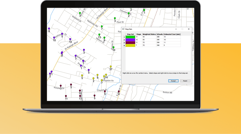This screenshot has height=134, width=241.
Task: Select the yellow stop pin labeled 37
Action: (x=111, y=67)
